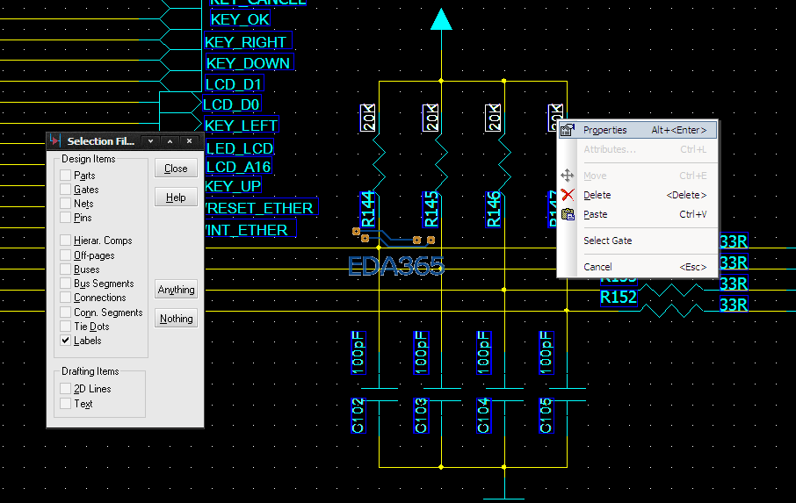
Task: Enable the Conn. Segments checkbox
Action: [66, 312]
